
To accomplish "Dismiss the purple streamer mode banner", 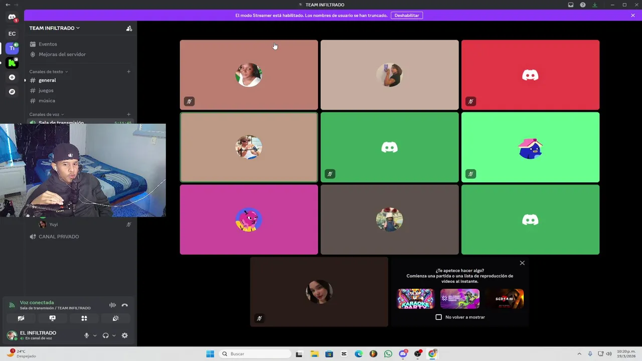I will click(x=633, y=16).
